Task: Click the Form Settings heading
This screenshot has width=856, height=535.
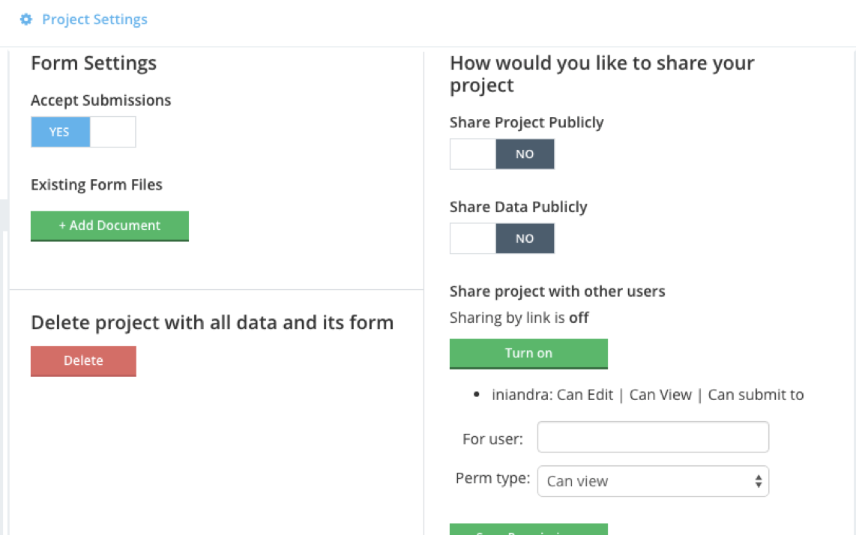Action: [x=93, y=64]
